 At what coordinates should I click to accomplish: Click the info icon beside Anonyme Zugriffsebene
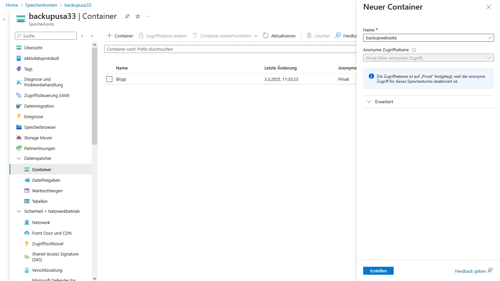(414, 50)
